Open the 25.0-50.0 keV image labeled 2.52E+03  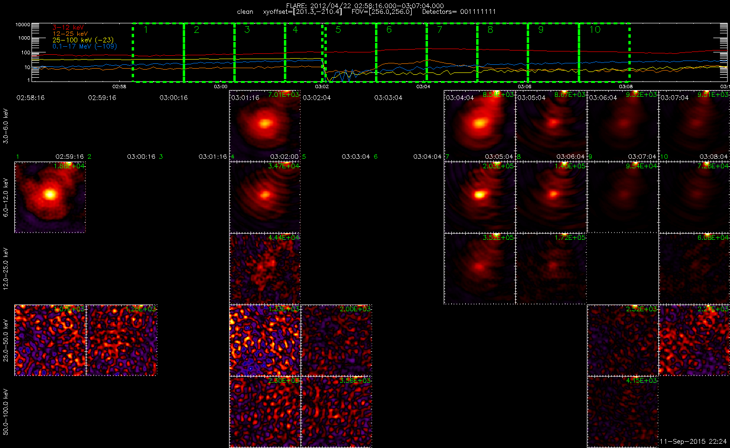coord(623,340)
